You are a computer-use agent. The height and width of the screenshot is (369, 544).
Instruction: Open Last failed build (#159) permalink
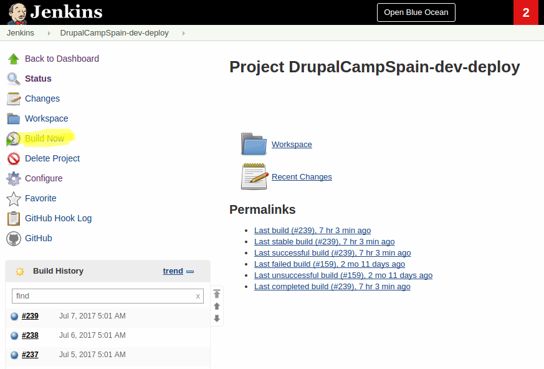point(329,264)
